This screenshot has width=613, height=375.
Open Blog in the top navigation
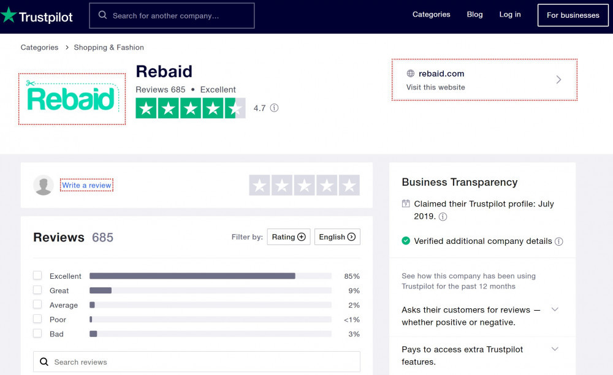pos(474,15)
